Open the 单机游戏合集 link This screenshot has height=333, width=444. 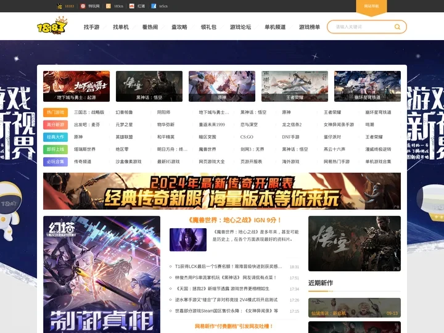click(378, 162)
